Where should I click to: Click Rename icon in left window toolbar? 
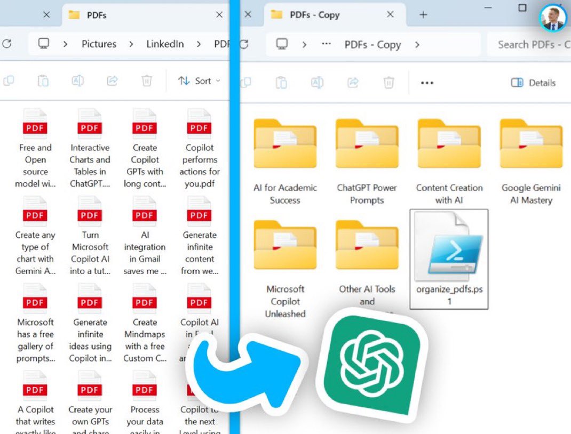(x=77, y=81)
